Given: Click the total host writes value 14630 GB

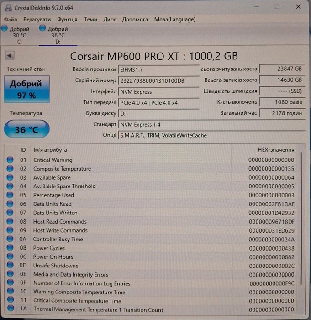Looking at the screenshot, I should tap(282, 80).
